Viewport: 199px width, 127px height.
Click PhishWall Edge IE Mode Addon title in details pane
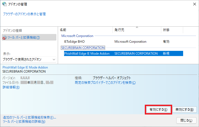coord(25,67)
